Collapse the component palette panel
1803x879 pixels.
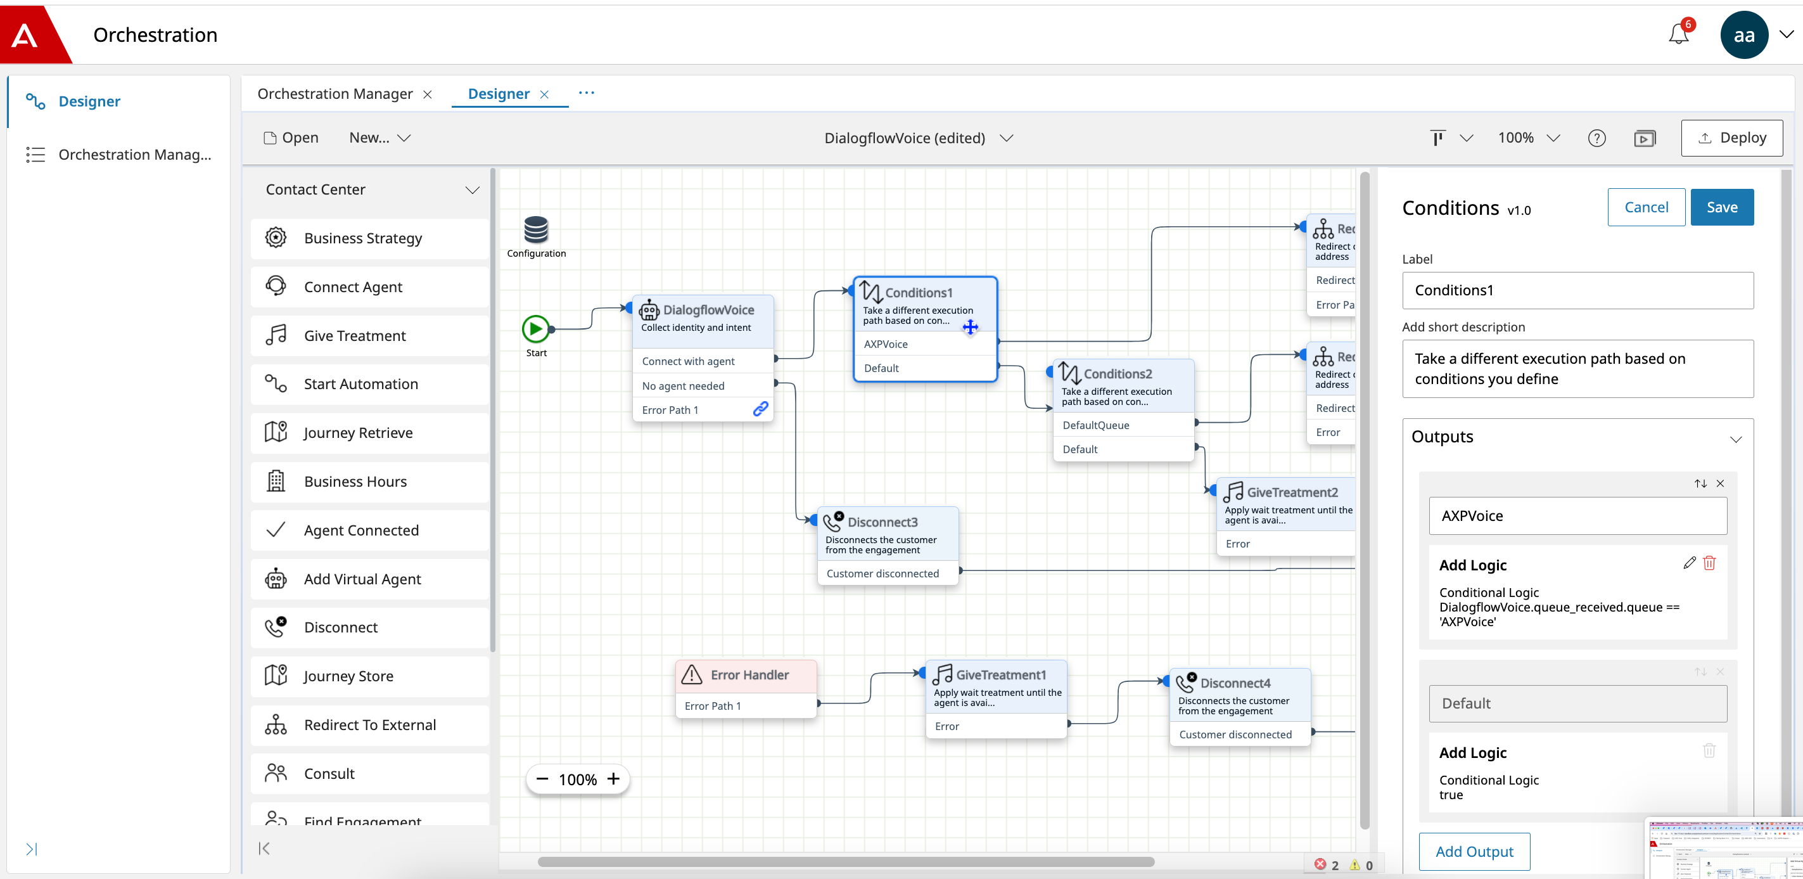pyautogui.click(x=264, y=848)
